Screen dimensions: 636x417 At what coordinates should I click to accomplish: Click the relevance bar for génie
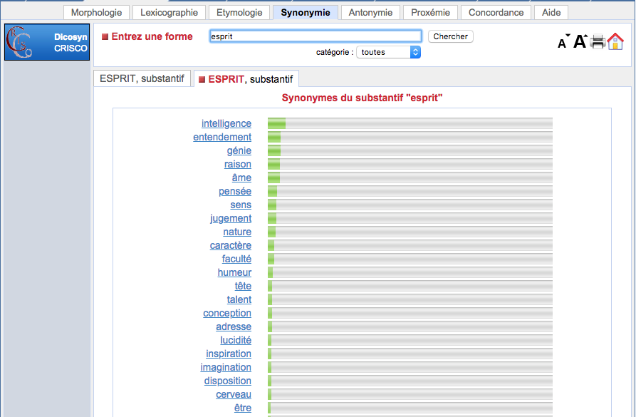pyautogui.click(x=410, y=150)
